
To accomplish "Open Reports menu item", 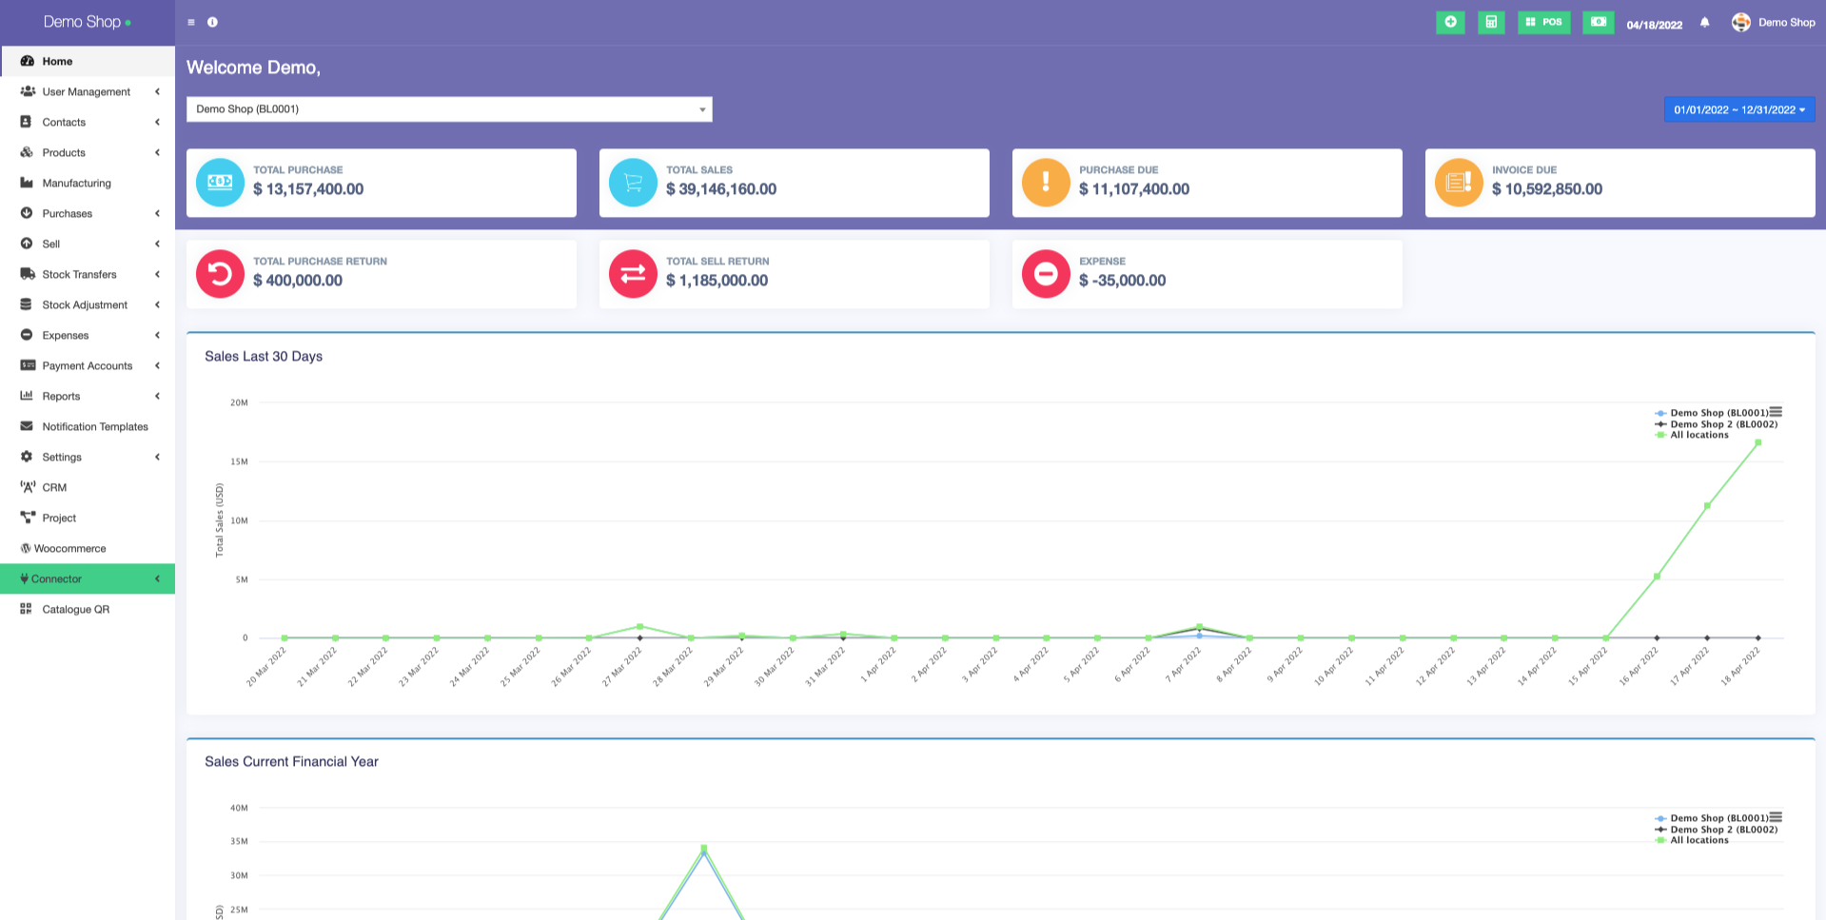I will pos(88,396).
